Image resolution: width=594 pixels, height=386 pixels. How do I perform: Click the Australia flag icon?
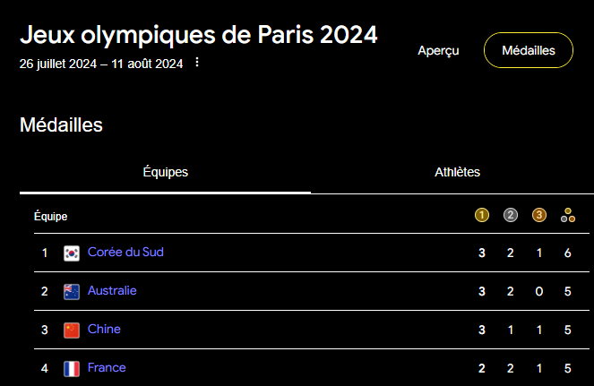point(72,292)
